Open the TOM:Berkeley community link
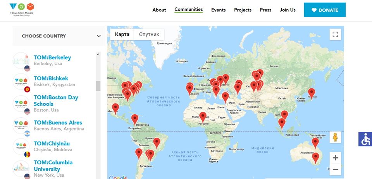The width and height of the screenshot is (372, 179). coord(52,57)
